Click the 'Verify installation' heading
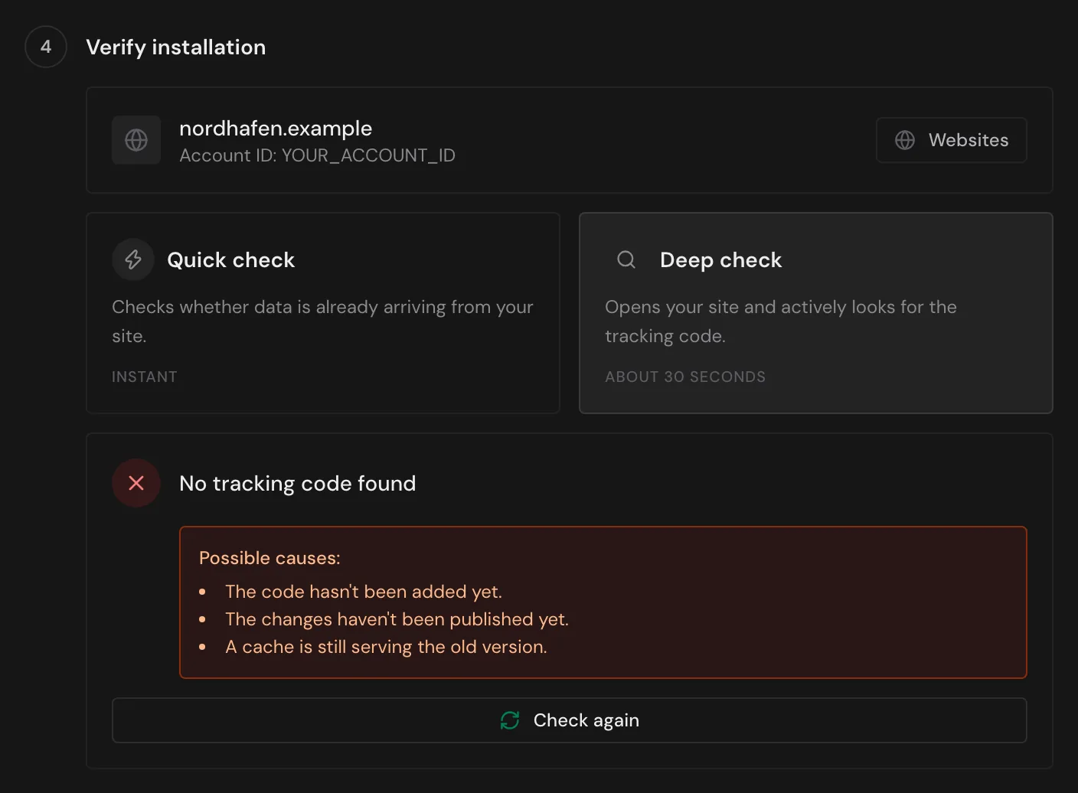This screenshot has height=793, width=1078. point(176,47)
